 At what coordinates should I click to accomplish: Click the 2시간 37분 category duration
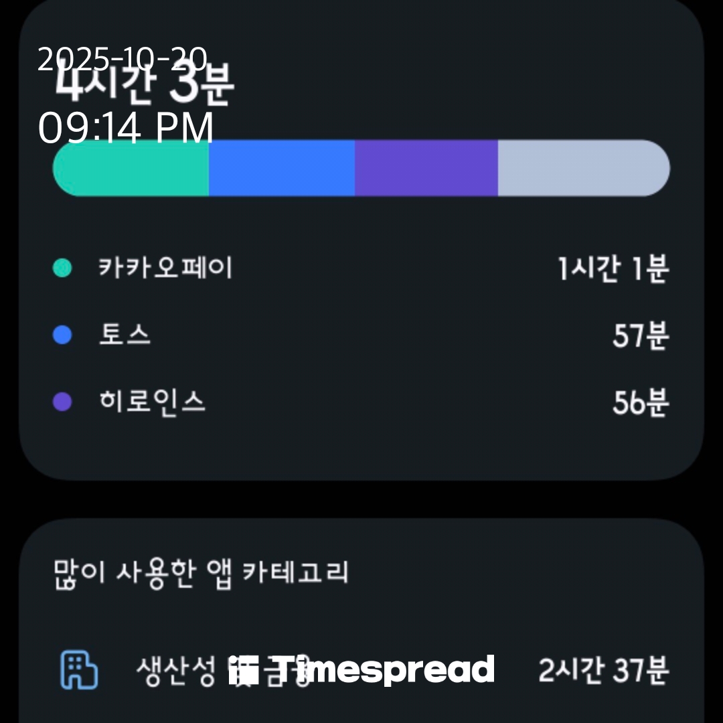coord(603,671)
